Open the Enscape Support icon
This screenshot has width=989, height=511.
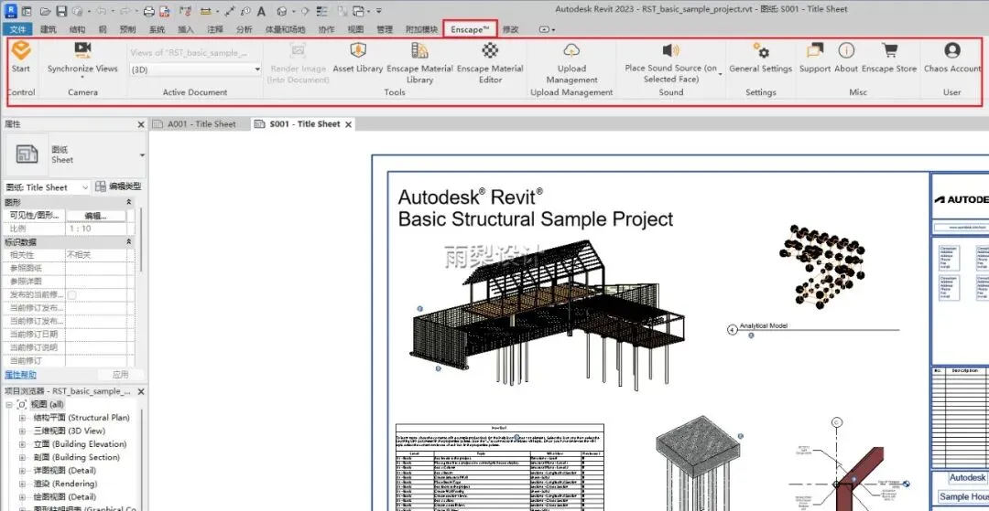pos(815,49)
